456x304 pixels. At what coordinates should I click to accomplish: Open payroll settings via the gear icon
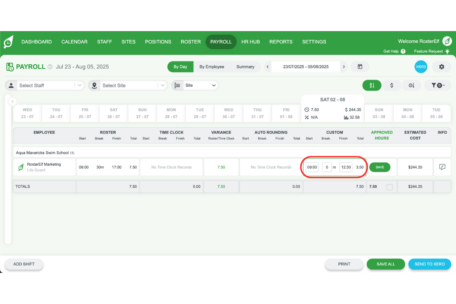(442, 66)
